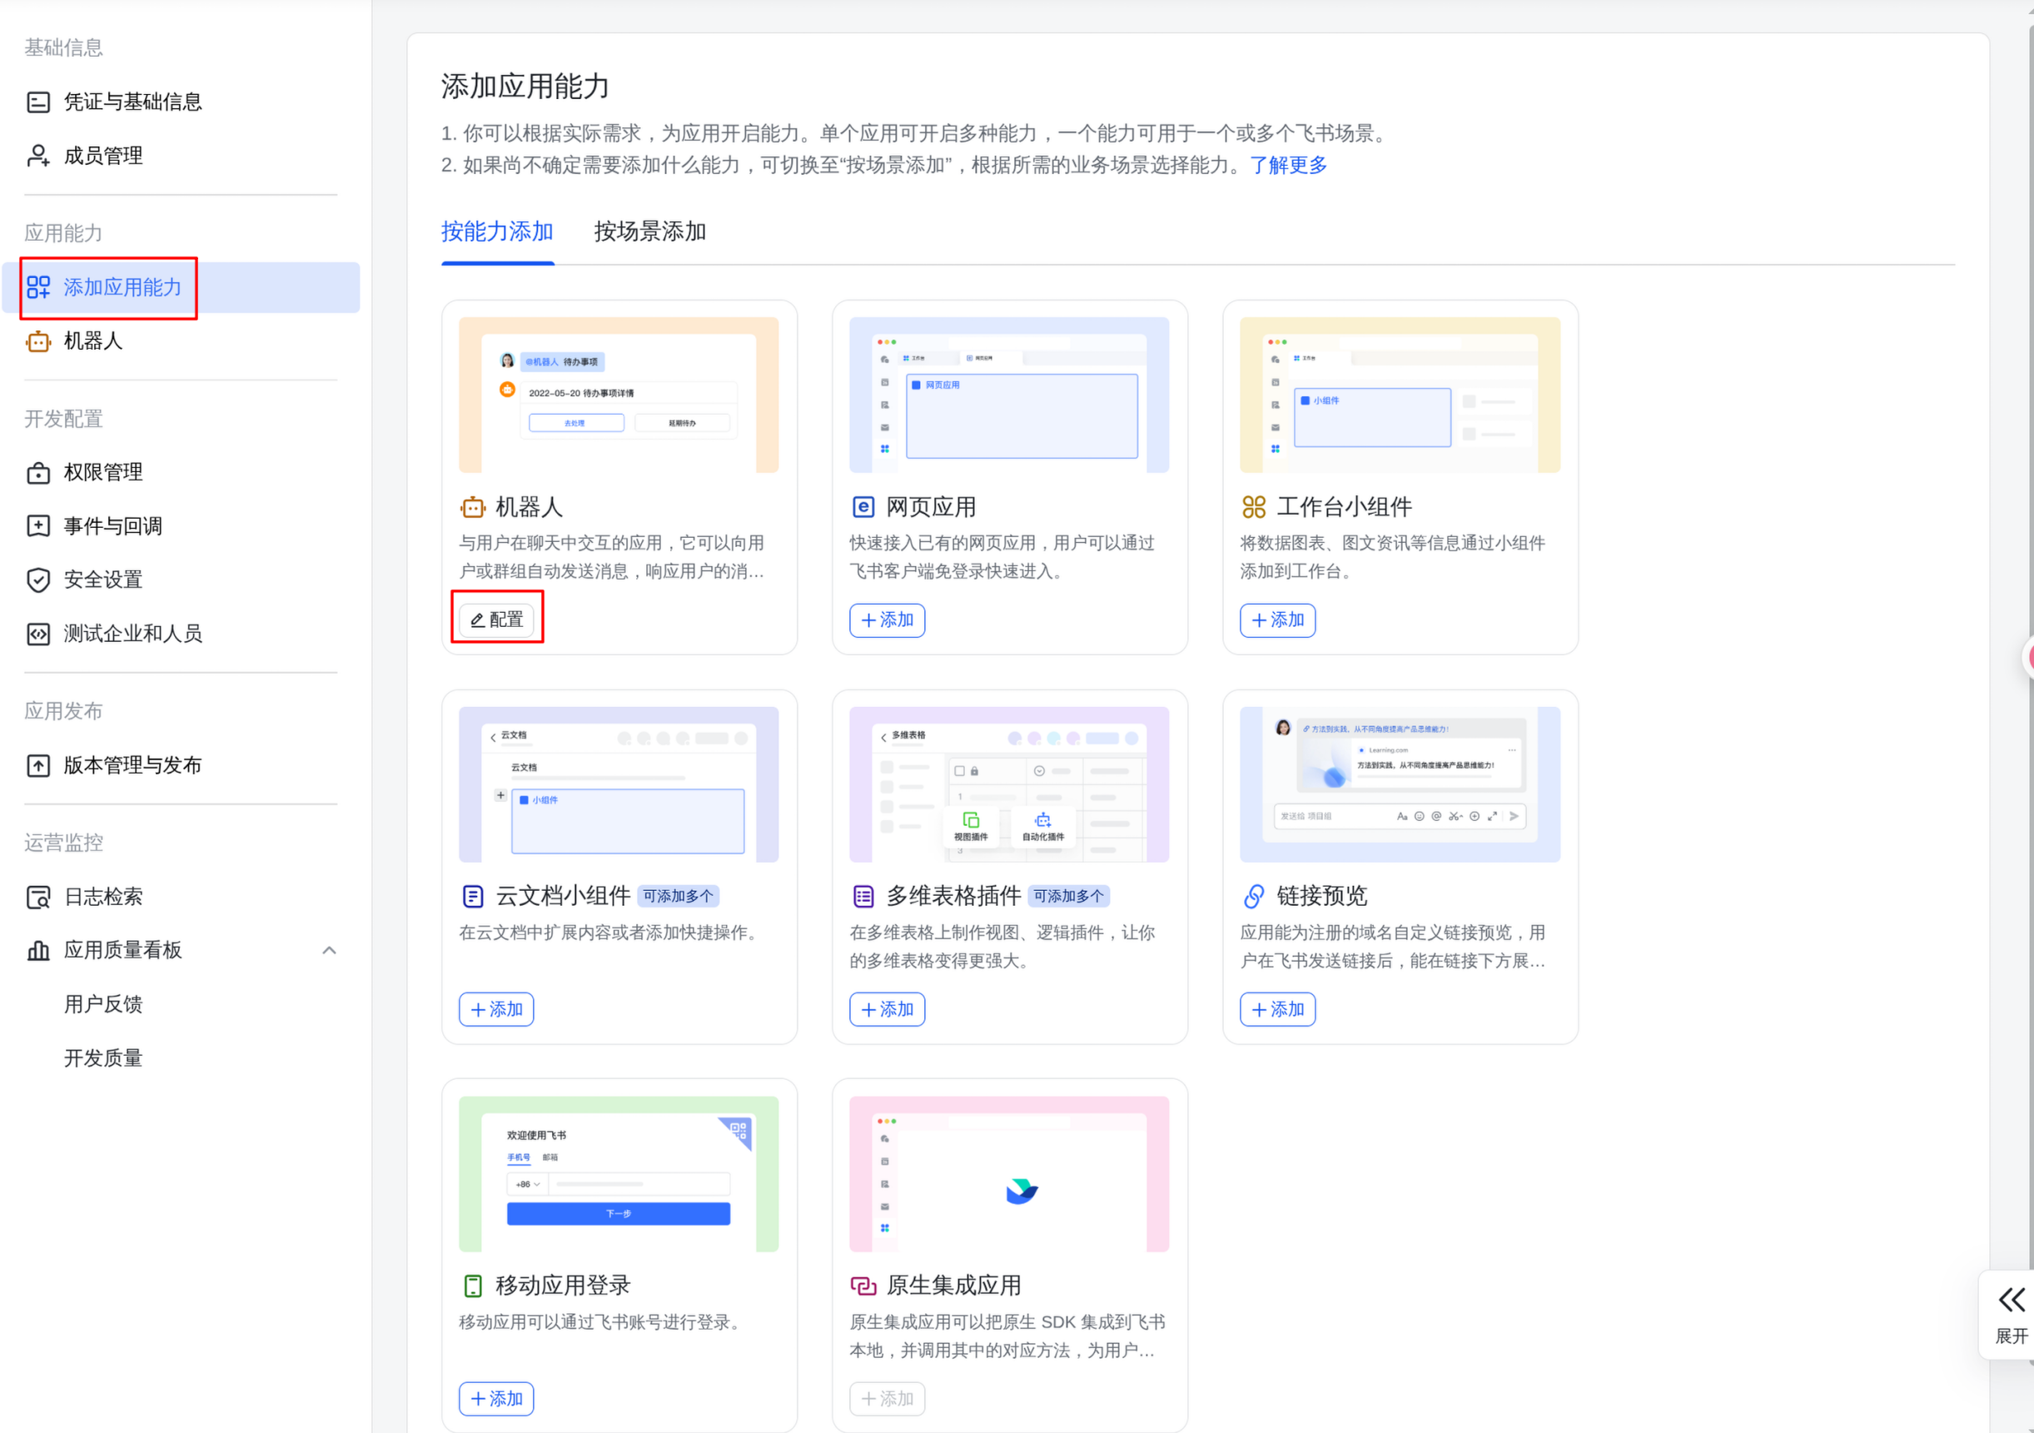The image size is (2034, 1433).
Task: Open 权限管理 page
Action: coord(181,472)
